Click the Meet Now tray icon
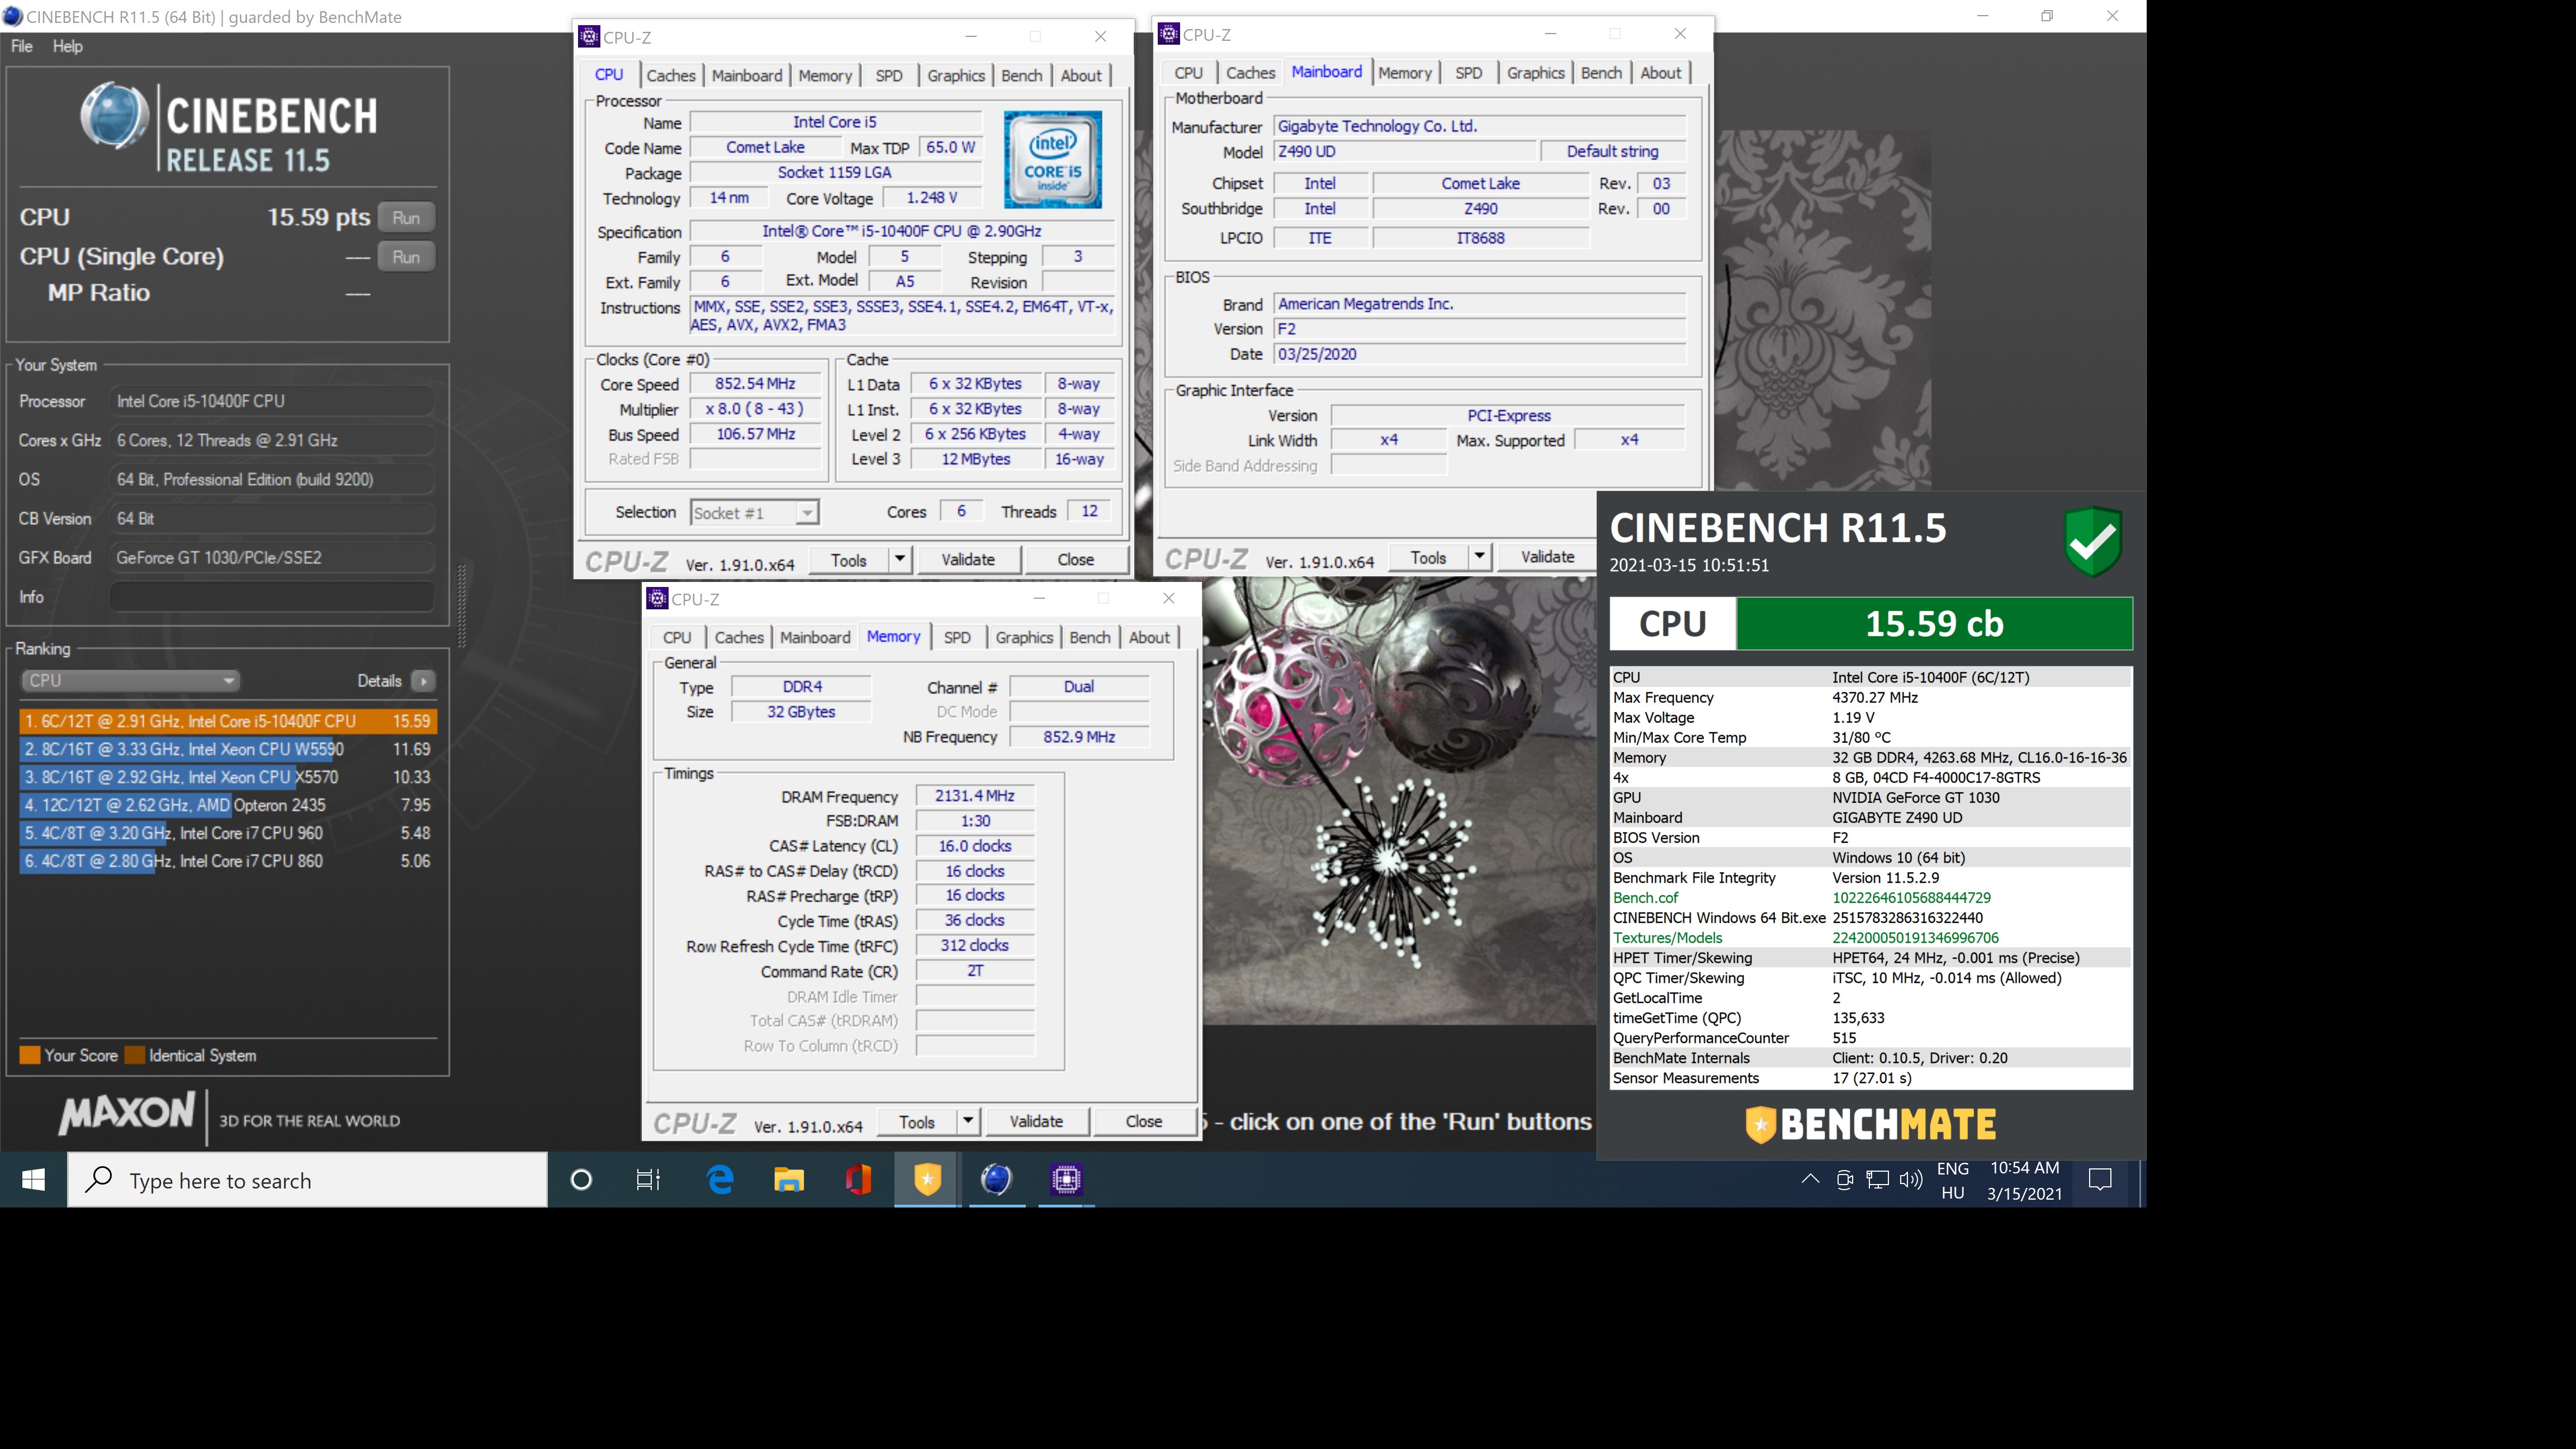The height and width of the screenshot is (1449, 2576). [1845, 1180]
